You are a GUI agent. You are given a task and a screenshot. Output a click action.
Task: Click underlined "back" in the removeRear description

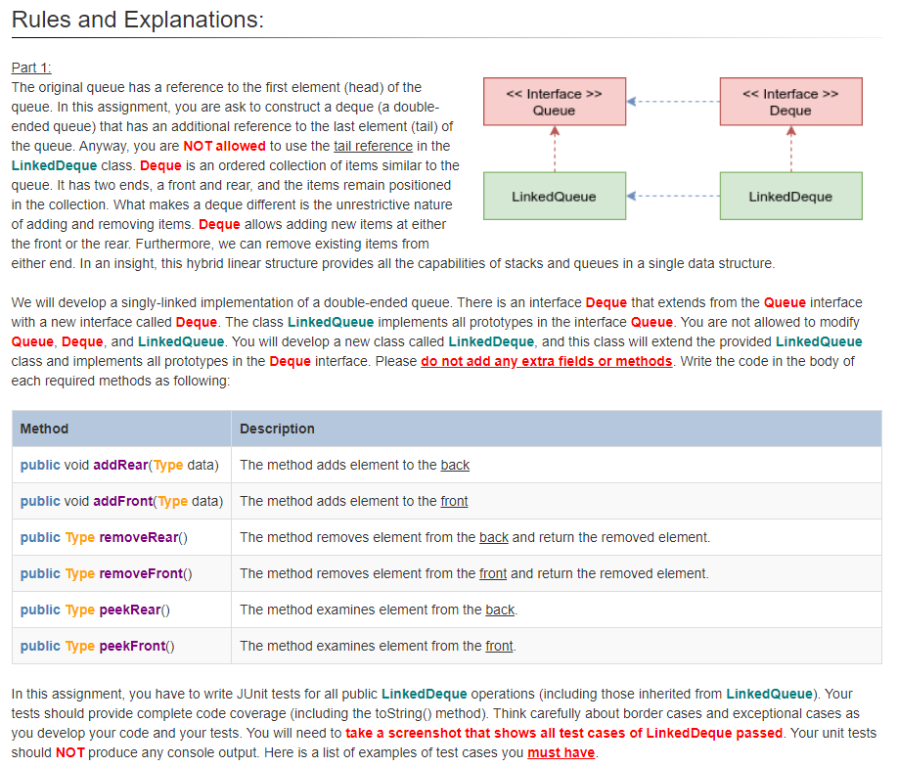(x=494, y=537)
